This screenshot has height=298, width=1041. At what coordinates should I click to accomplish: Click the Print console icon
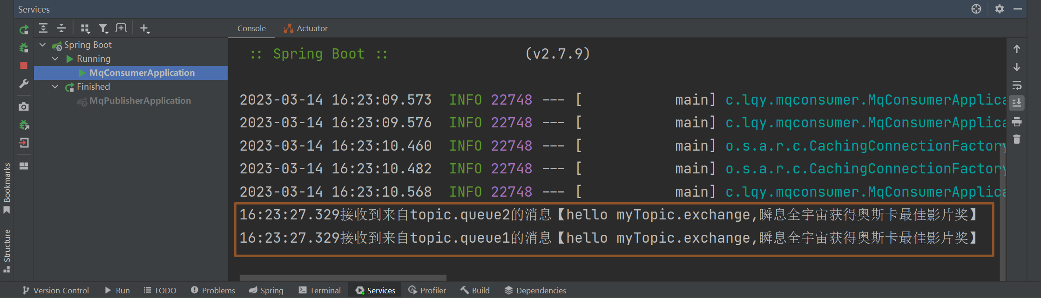pyautogui.click(x=1017, y=122)
